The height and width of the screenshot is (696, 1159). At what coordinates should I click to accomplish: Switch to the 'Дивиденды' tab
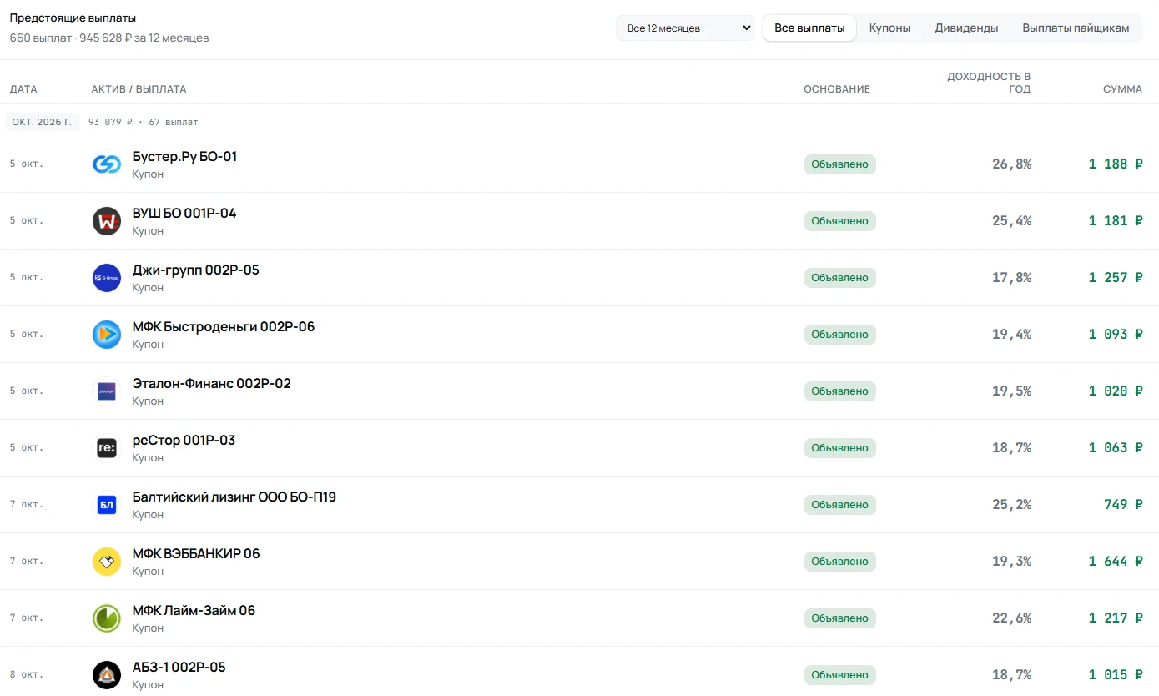coord(966,28)
